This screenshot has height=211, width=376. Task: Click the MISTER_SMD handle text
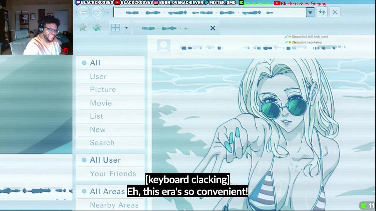coord(222,3)
